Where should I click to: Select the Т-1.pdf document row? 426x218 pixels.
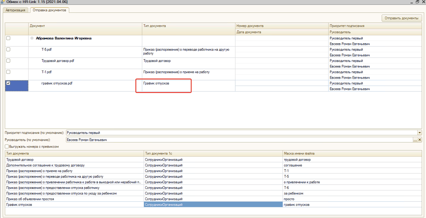tap(47, 72)
